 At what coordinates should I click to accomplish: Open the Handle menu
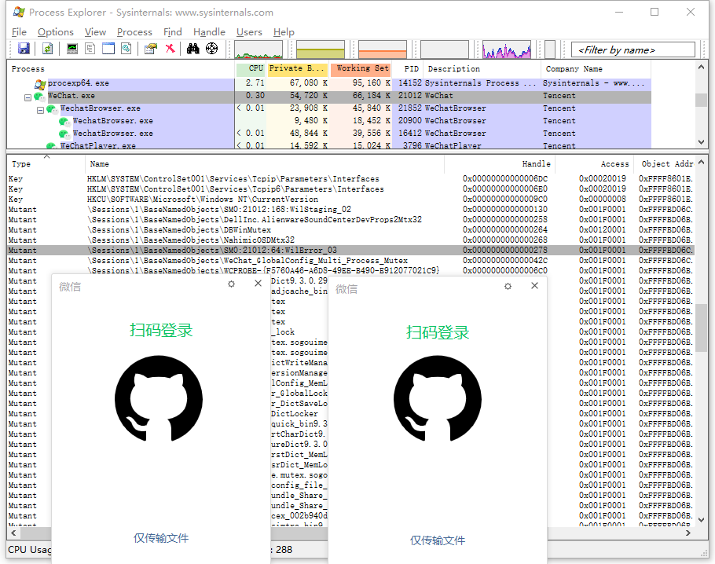(208, 32)
